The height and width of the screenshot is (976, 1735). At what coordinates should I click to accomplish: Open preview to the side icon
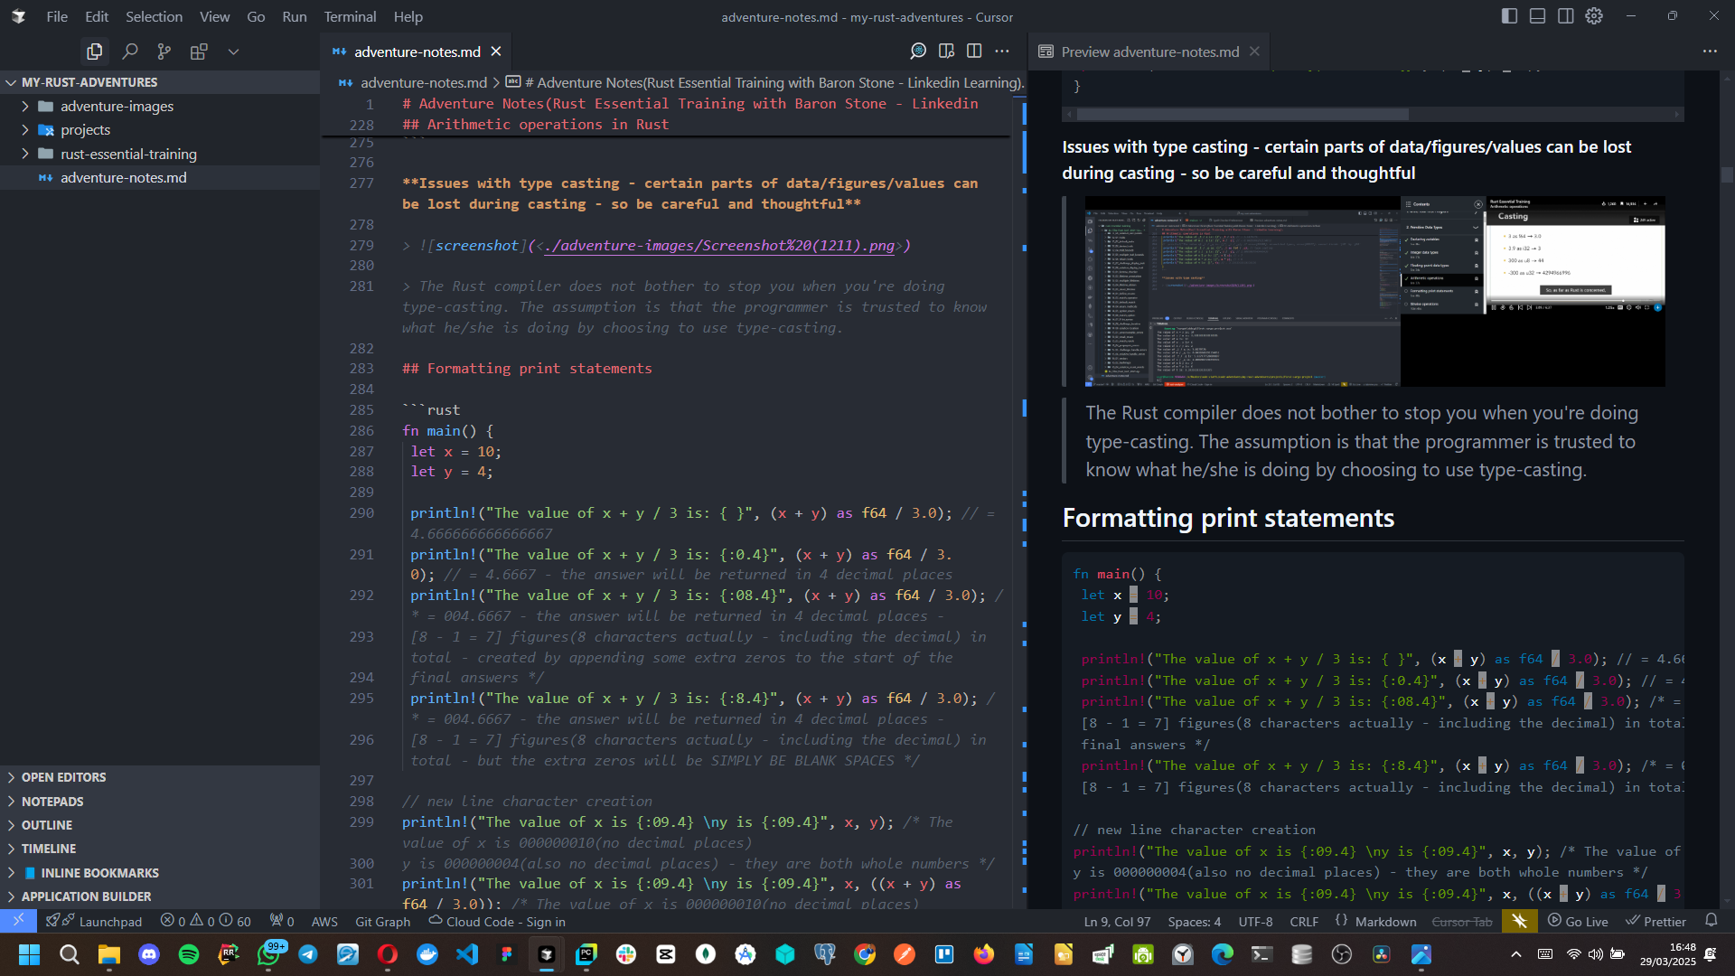[x=946, y=52]
